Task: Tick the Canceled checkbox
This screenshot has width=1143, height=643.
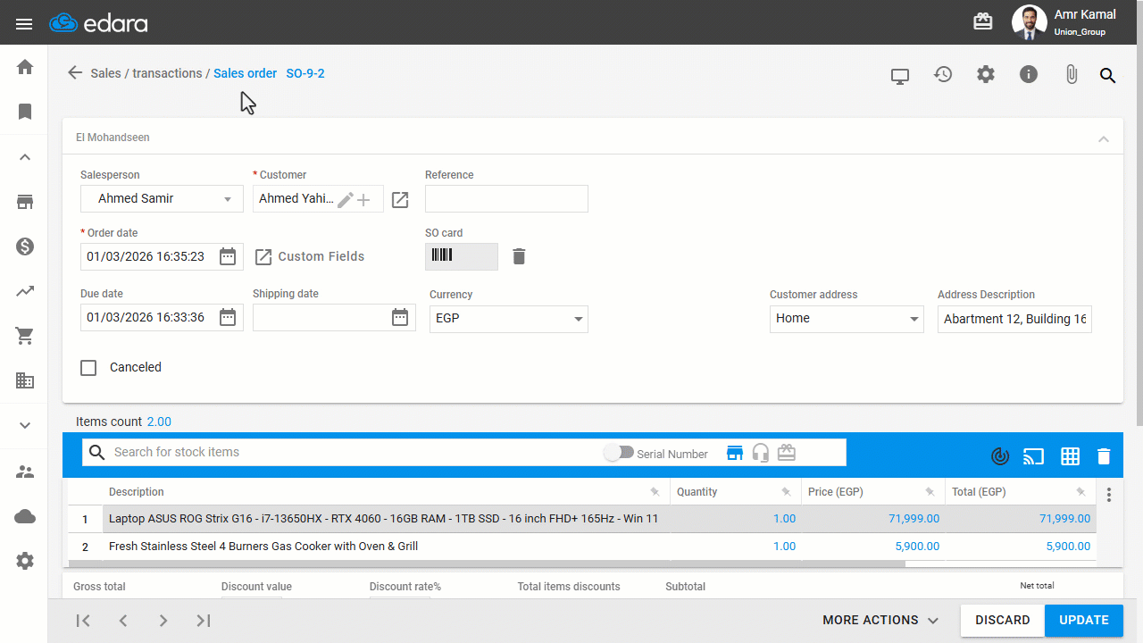Action: (x=88, y=368)
